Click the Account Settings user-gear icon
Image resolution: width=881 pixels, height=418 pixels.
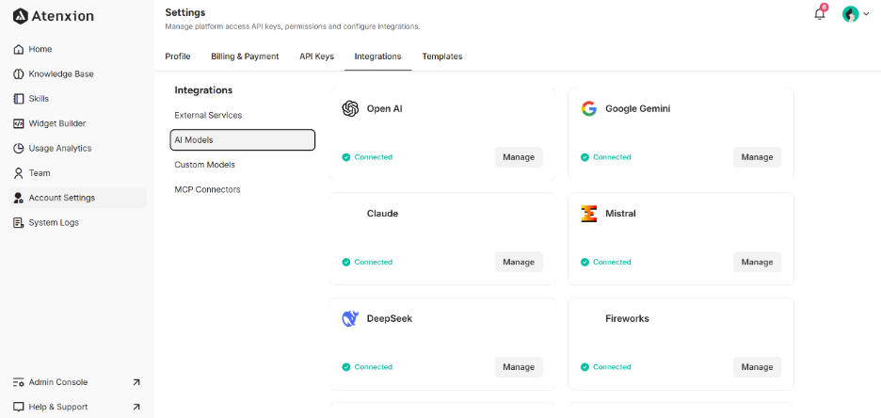coord(19,198)
